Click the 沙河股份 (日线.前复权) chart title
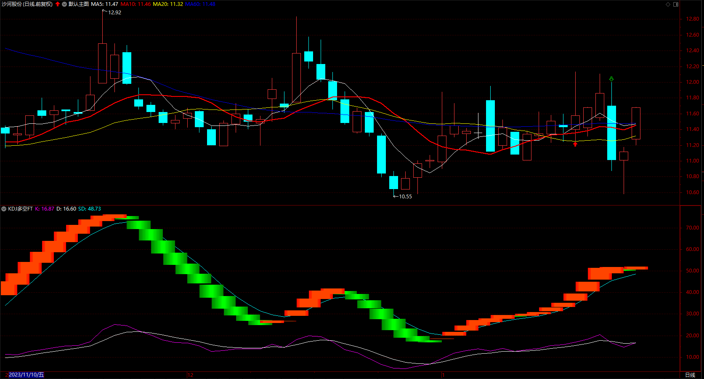This screenshot has width=704, height=379. tap(27, 4)
